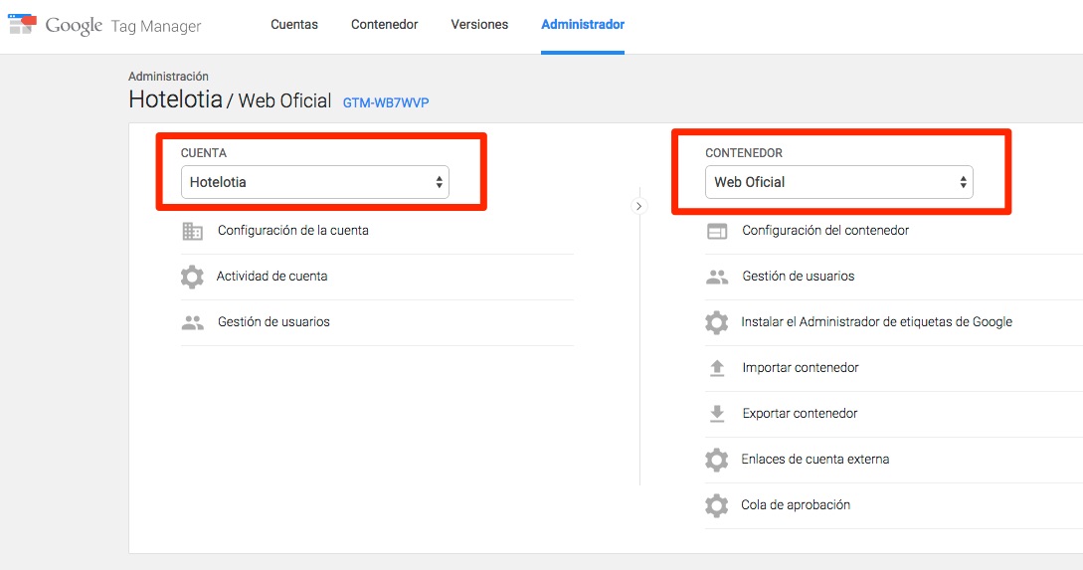Screen dimensions: 1083x570
Task: Select the Administrador tab
Action: (x=583, y=24)
